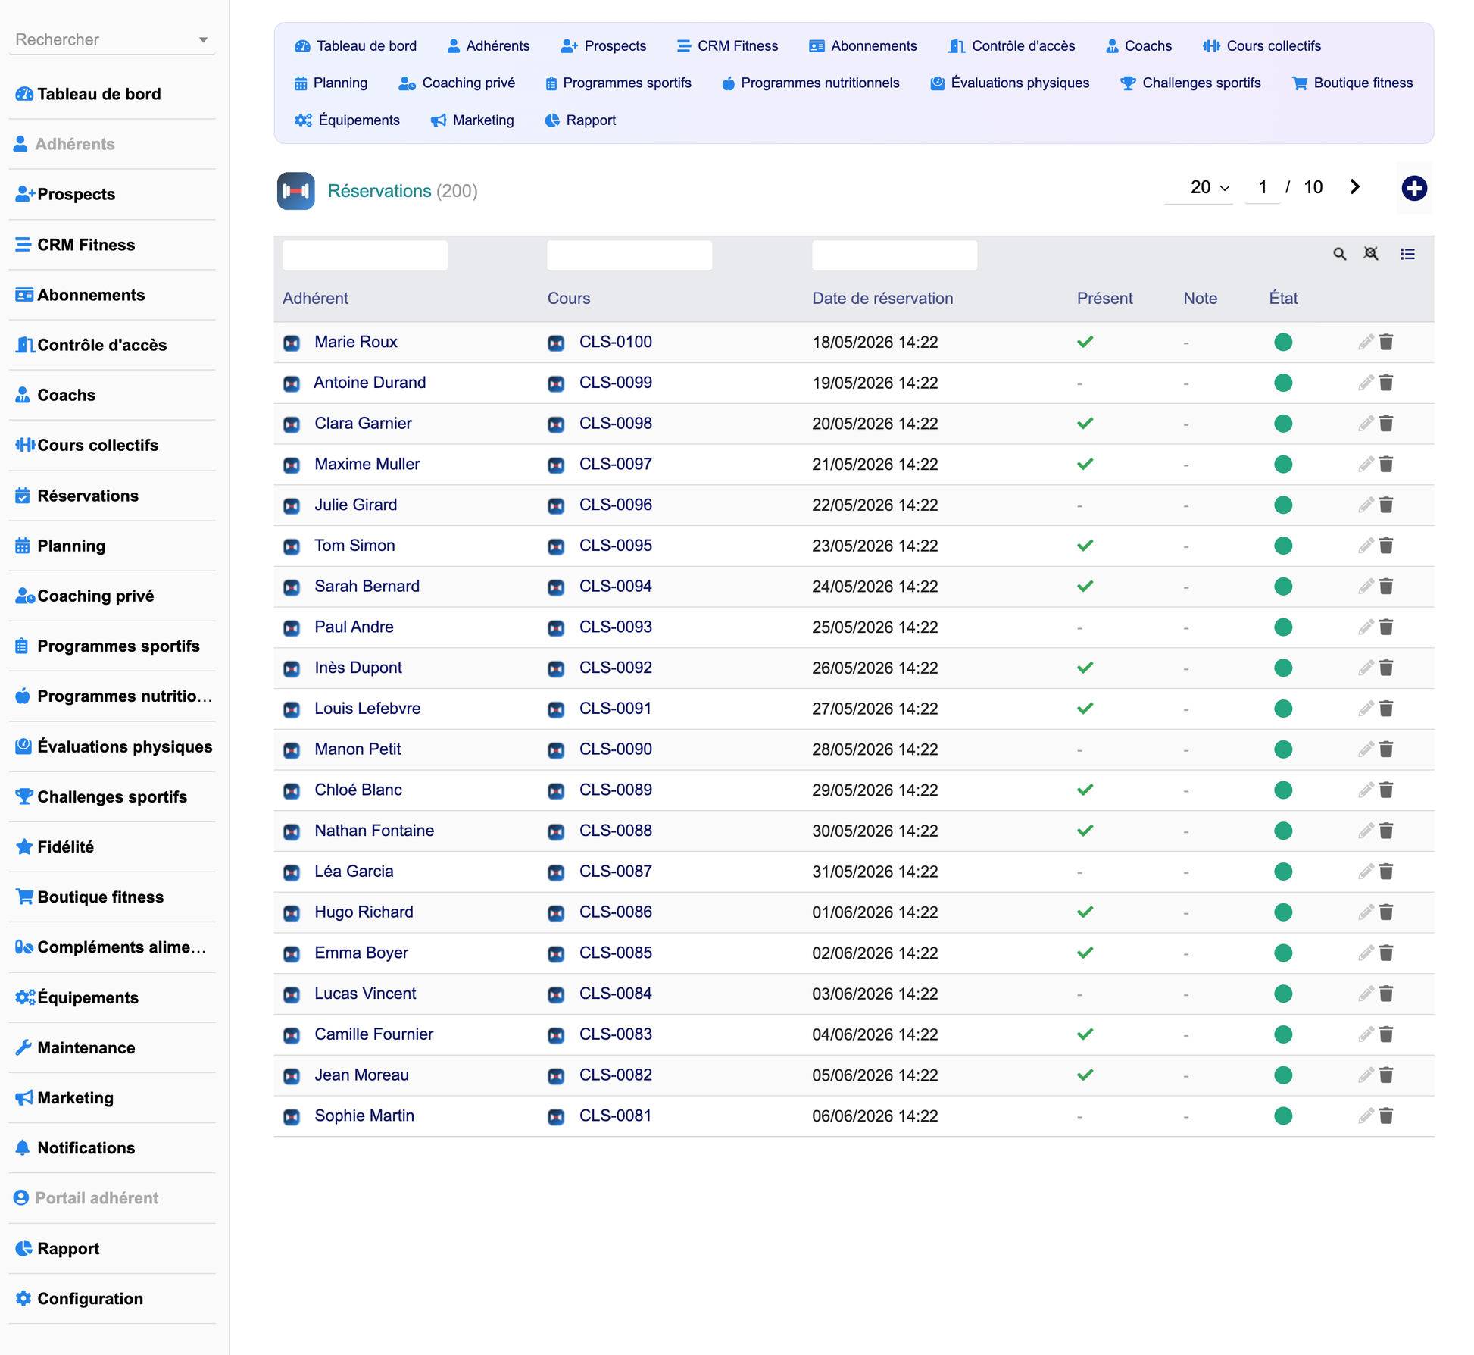
Task: Expand the Rechercher dropdown arrow
Action: (203, 40)
